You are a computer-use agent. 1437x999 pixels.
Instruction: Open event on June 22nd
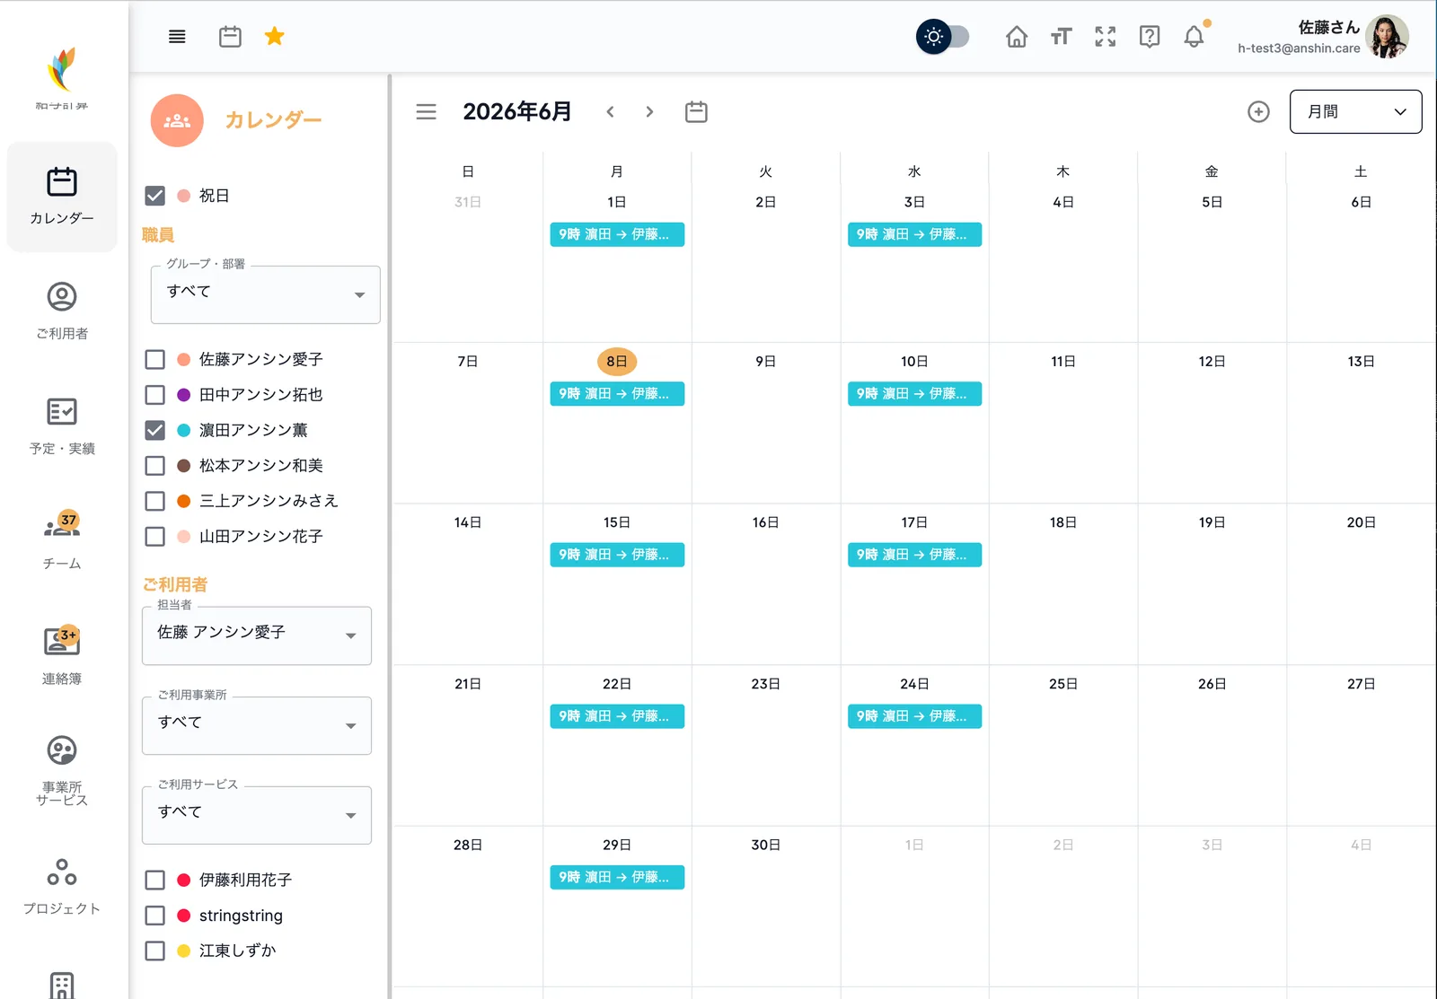pyautogui.click(x=617, y=716)
